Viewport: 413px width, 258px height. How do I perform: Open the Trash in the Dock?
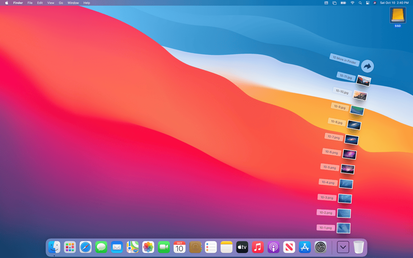pyautogui.click(x=358, y=247)
